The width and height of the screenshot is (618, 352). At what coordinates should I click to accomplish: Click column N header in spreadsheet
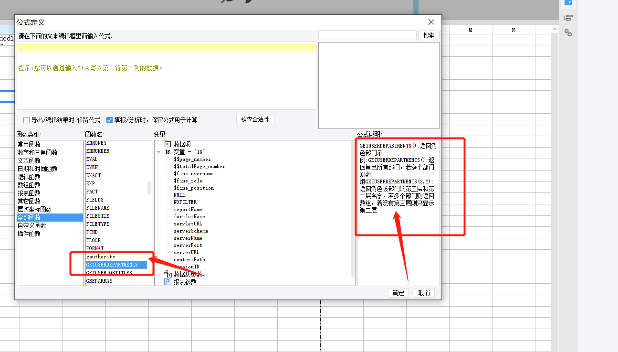click(513, 30)
